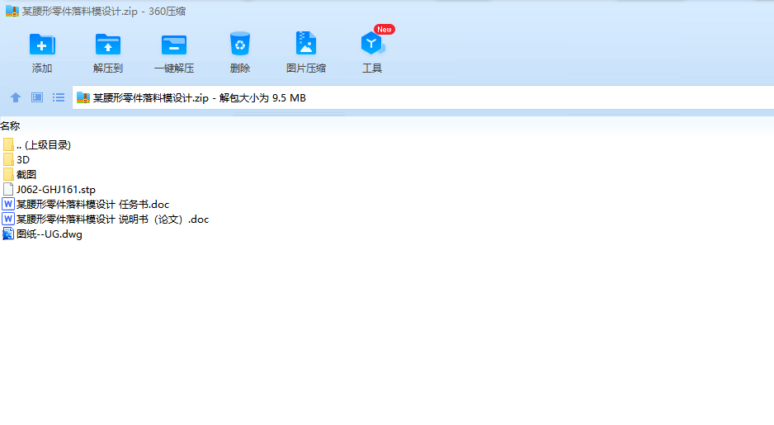Image resolution: width=774 pixels, height=425 pixels.
Task: Select the ".. (上级目录)" row text
Action: 44,145
